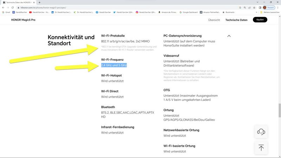
Task: Click the BT5.2, BLE,SBC,AAC,LDAC value
Action: (128, 115)
